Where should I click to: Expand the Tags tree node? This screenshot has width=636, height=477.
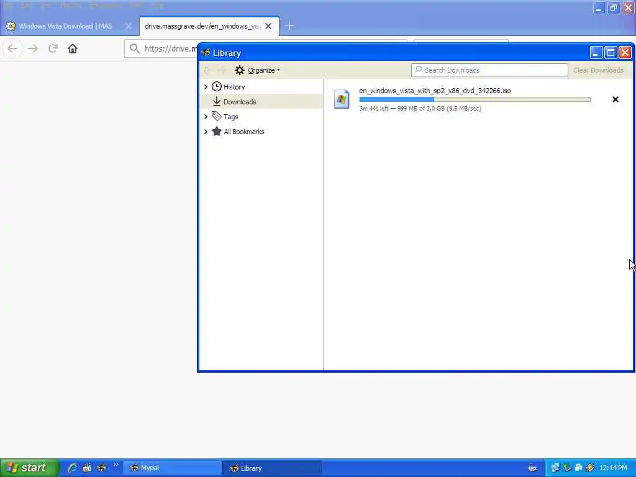click(206, 117)
